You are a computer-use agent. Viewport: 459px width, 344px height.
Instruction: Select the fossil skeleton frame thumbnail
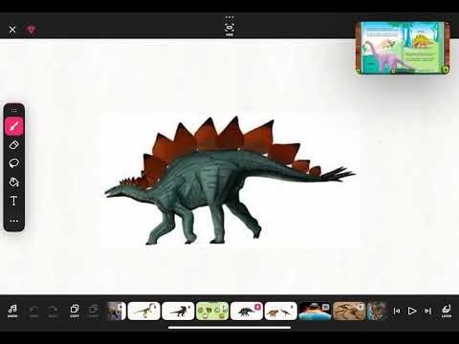[x=349, y=311]
